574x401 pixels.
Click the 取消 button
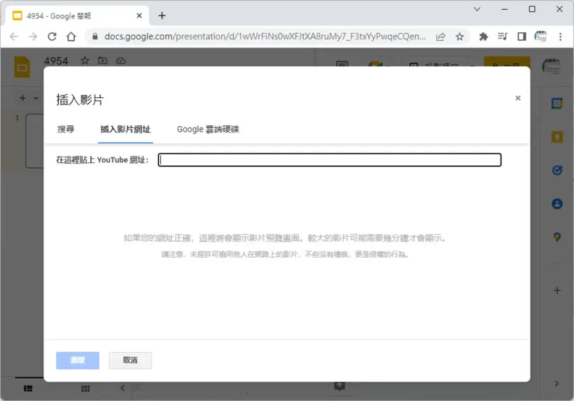pos(130,360)
